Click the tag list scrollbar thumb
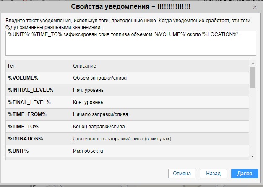This screenshot has height=187, width=263. (253, 76)
